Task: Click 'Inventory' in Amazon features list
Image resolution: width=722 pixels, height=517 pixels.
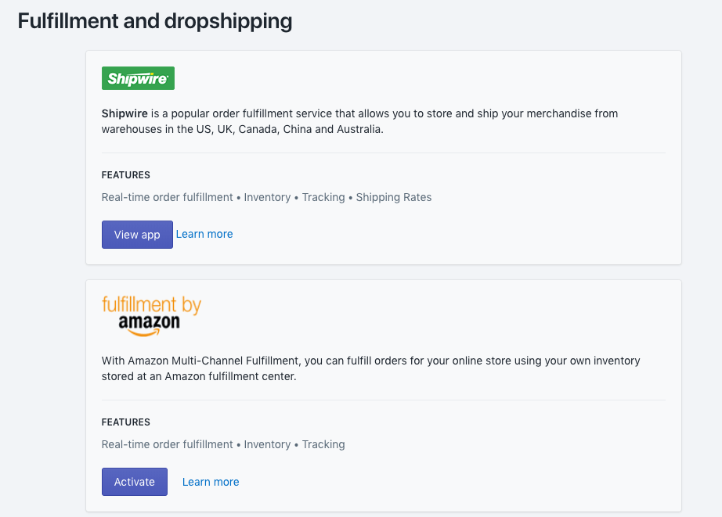Action: pyautogui.click(x=267, y=444)
